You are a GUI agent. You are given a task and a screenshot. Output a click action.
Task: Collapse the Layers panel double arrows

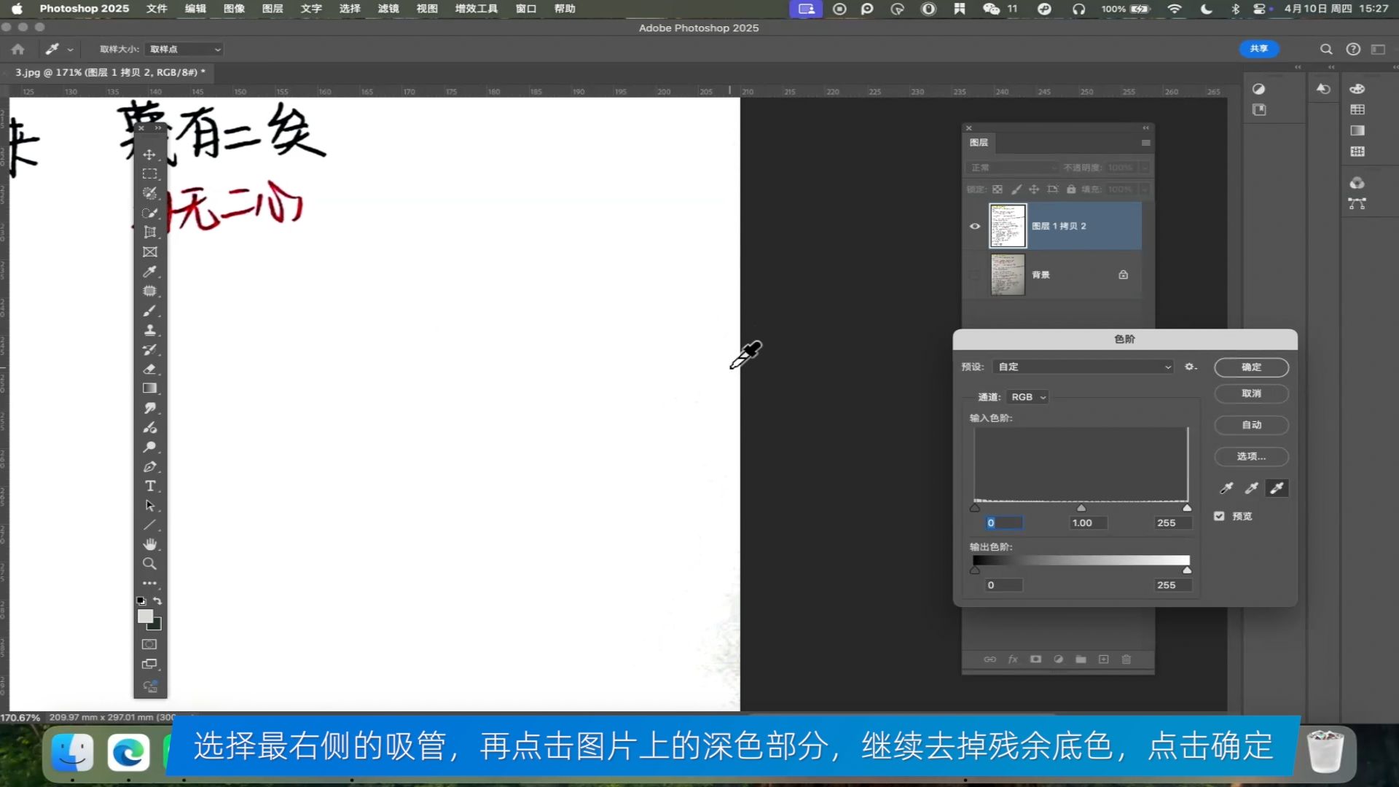pos(1146,128)
